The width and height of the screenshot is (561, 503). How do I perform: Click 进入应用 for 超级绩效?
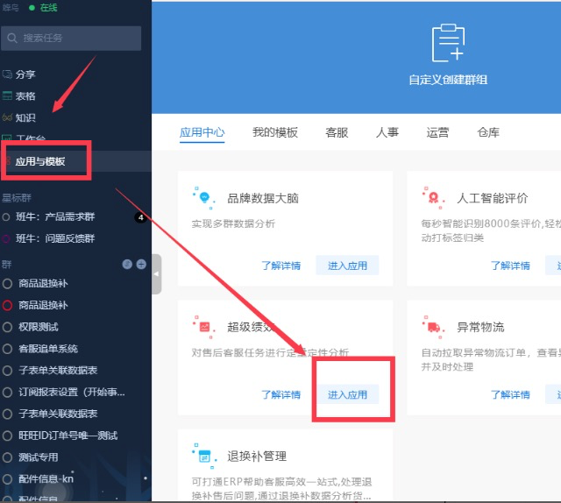tap(347, 394)
